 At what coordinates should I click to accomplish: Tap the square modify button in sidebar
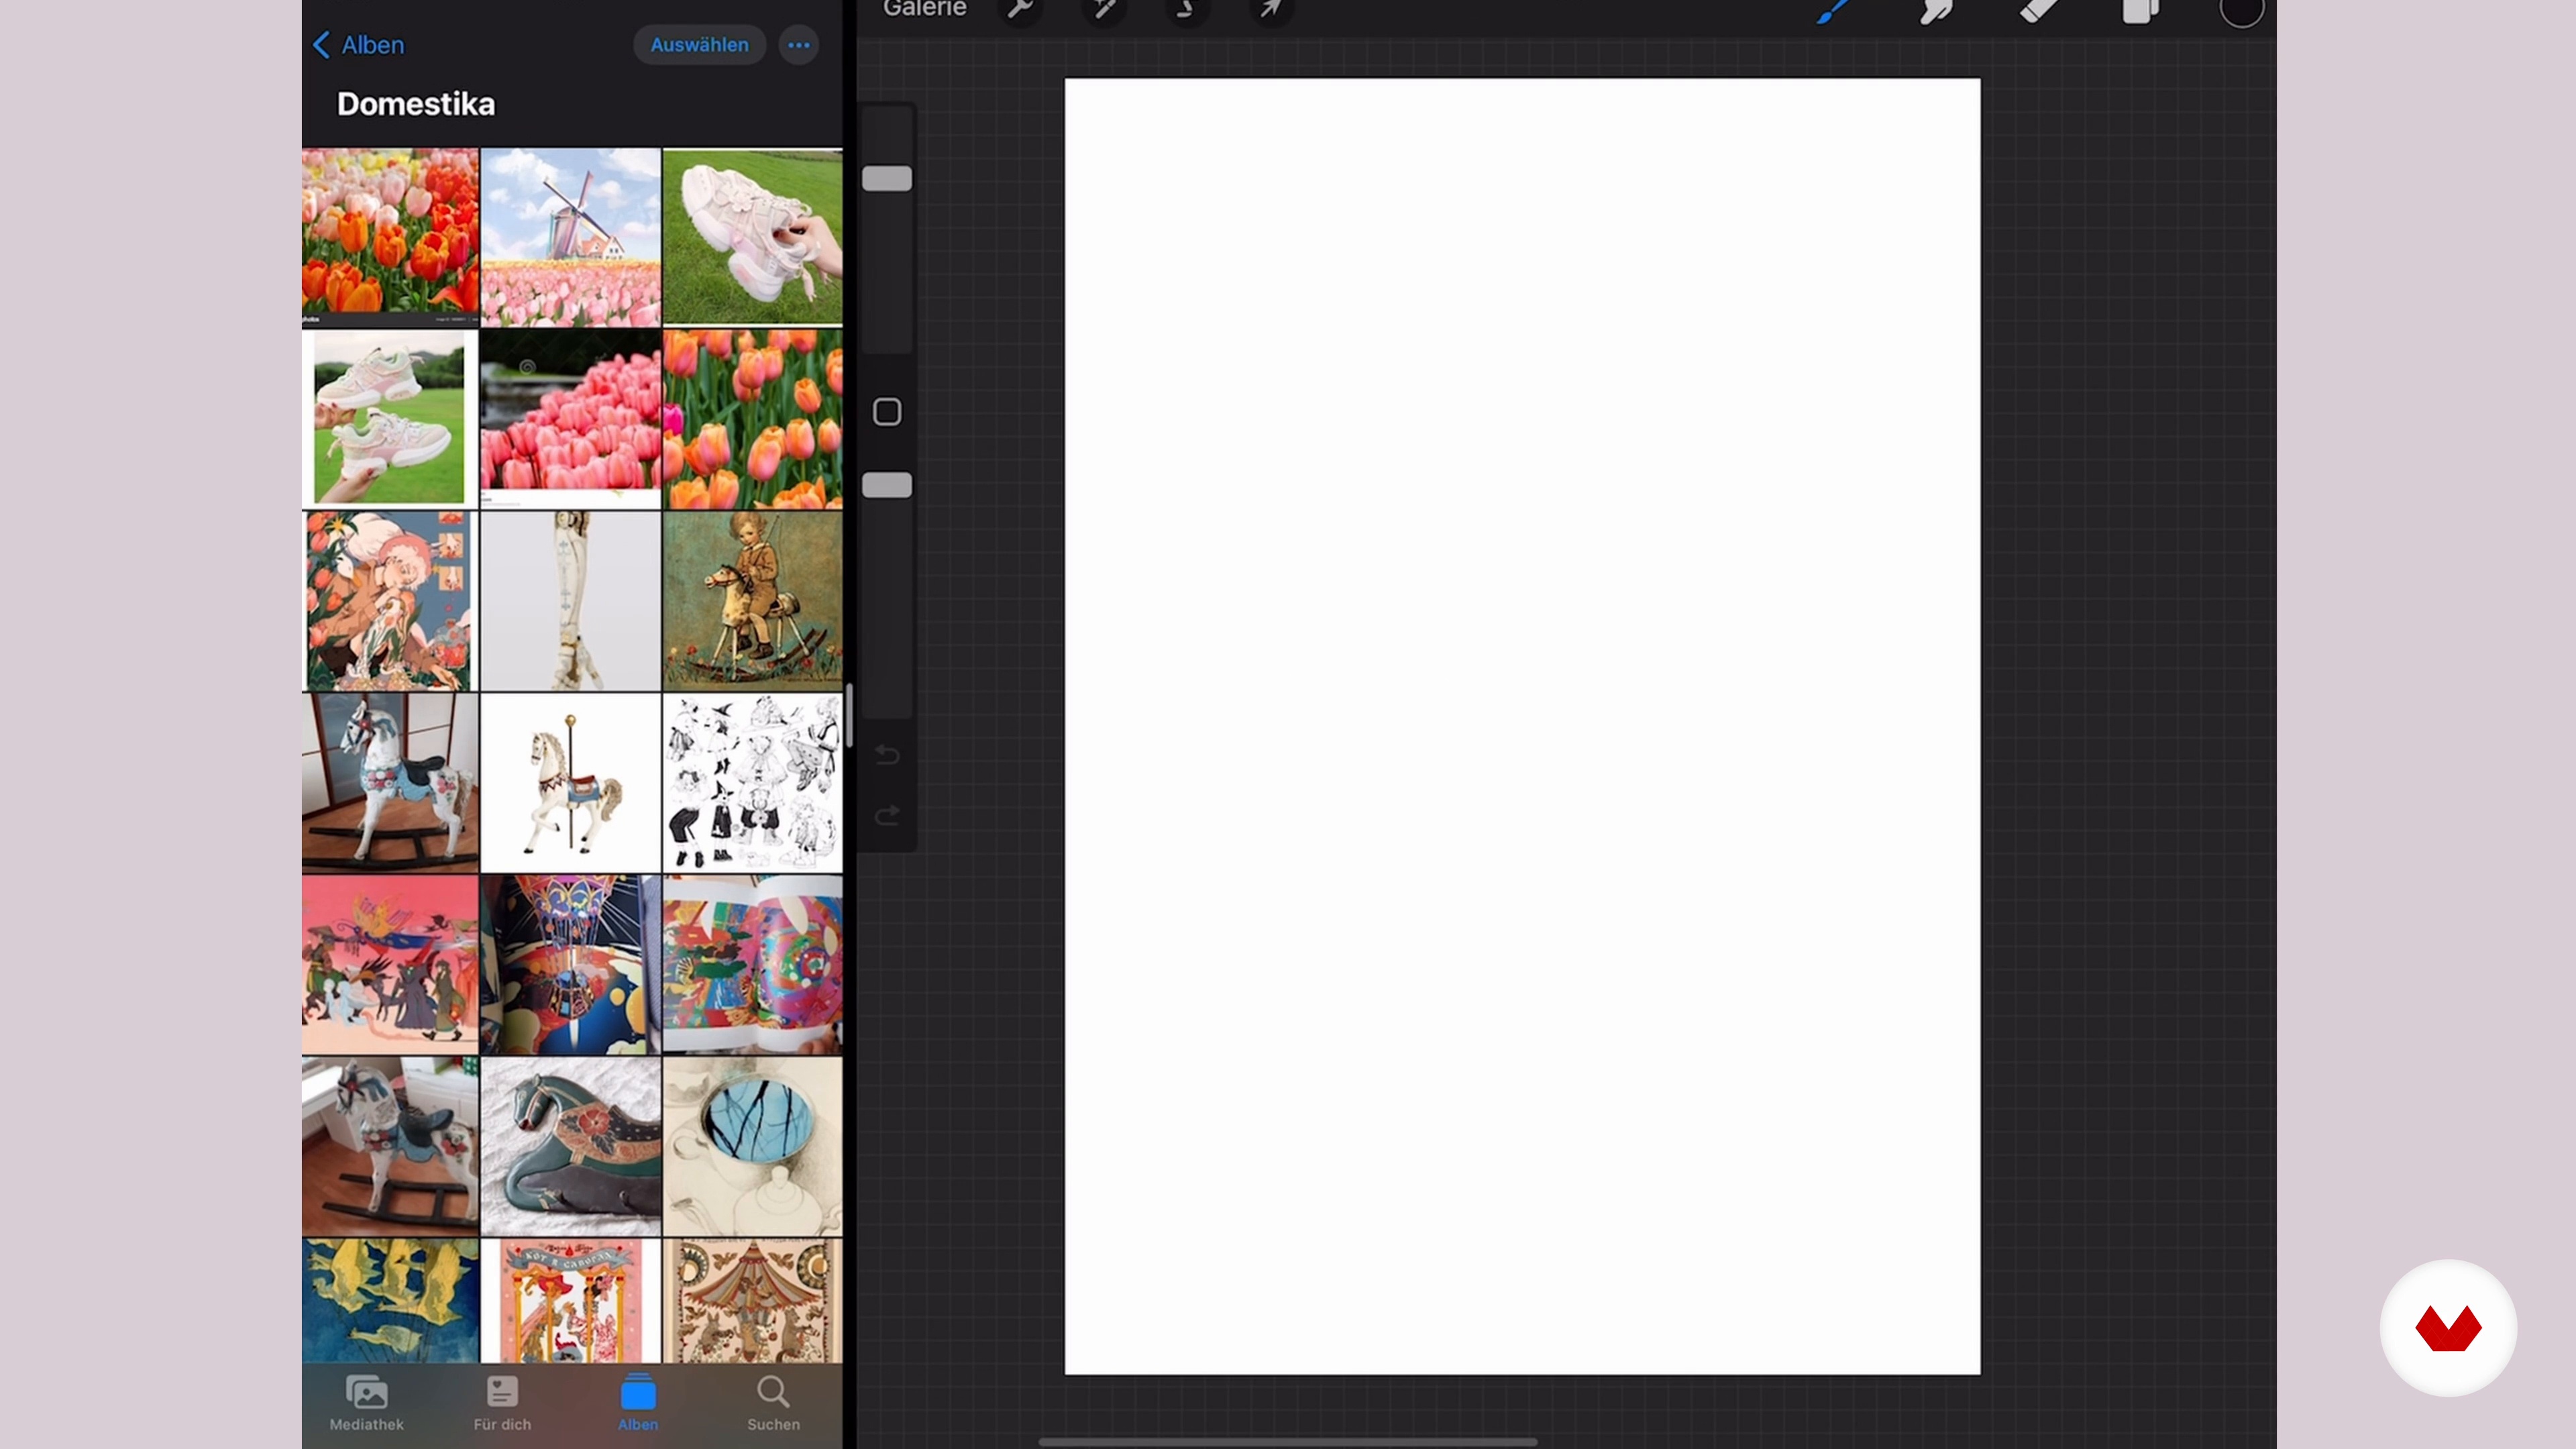[887, 412]
